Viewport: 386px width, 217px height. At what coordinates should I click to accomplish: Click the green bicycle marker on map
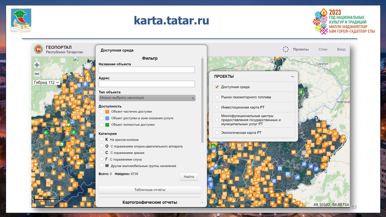tap(46, 132)
